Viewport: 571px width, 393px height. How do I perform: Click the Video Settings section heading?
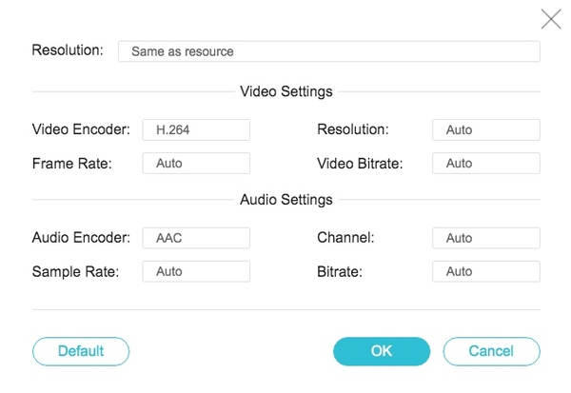285,92
